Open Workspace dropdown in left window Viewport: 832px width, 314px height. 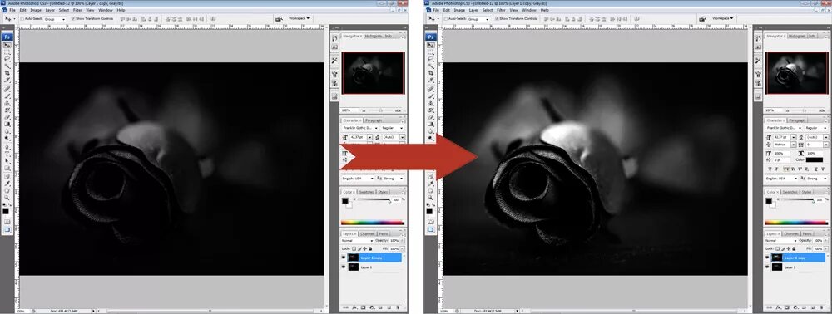tap(299, 18)
